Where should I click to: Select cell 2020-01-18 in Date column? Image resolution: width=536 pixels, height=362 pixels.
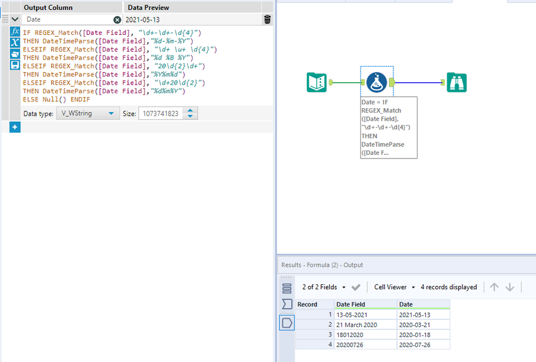423,335
